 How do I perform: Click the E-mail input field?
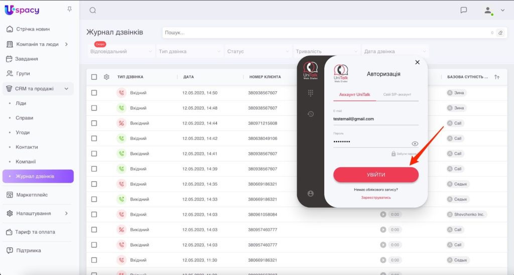point(375,119)
